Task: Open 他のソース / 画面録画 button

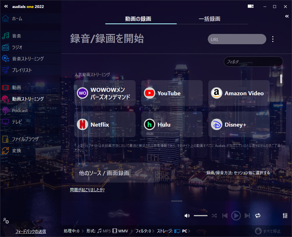Action: [x=117, y=173]
